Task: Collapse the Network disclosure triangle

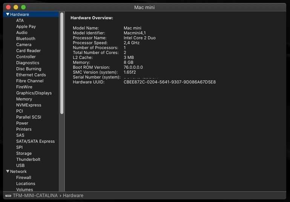Action: (8, 171)
